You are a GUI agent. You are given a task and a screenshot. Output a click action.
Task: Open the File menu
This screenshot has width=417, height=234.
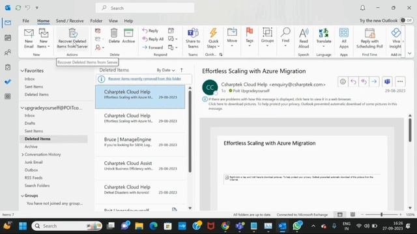click(26, 21)
